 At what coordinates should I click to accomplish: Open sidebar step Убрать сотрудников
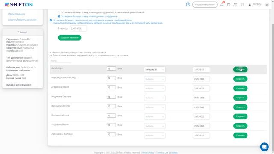click(x=17, y=14)
